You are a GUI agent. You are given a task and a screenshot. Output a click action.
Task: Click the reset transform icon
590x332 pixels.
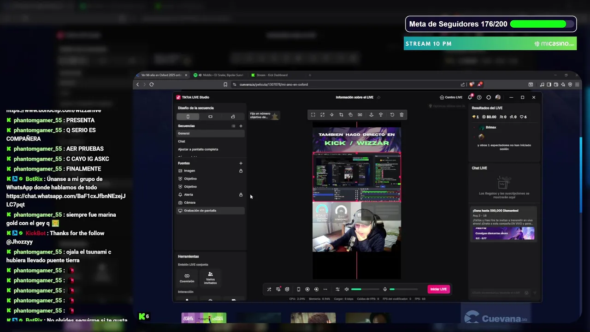(x=392, y=115)
